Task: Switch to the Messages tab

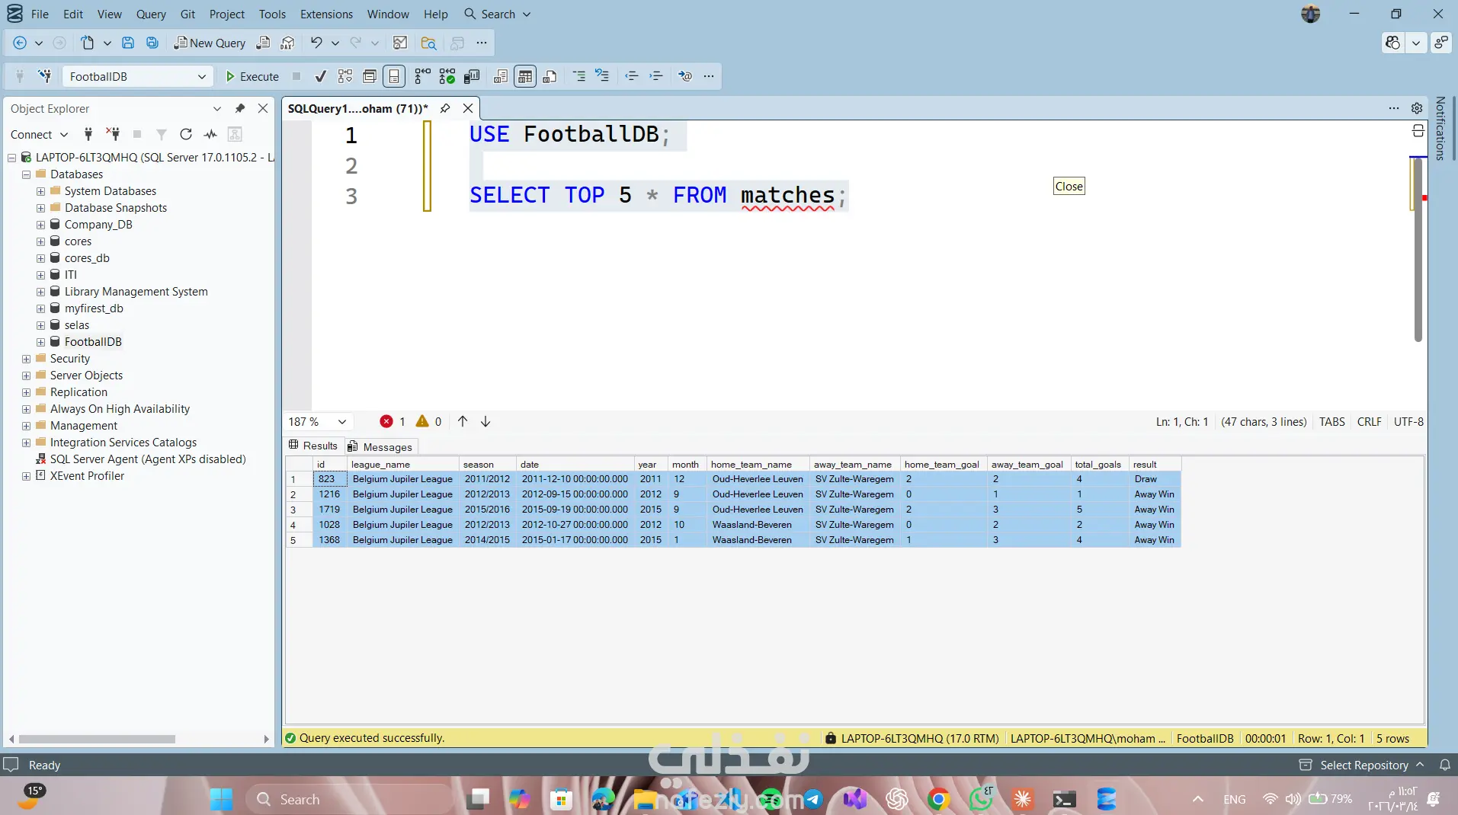Action: tap(380, 446)
